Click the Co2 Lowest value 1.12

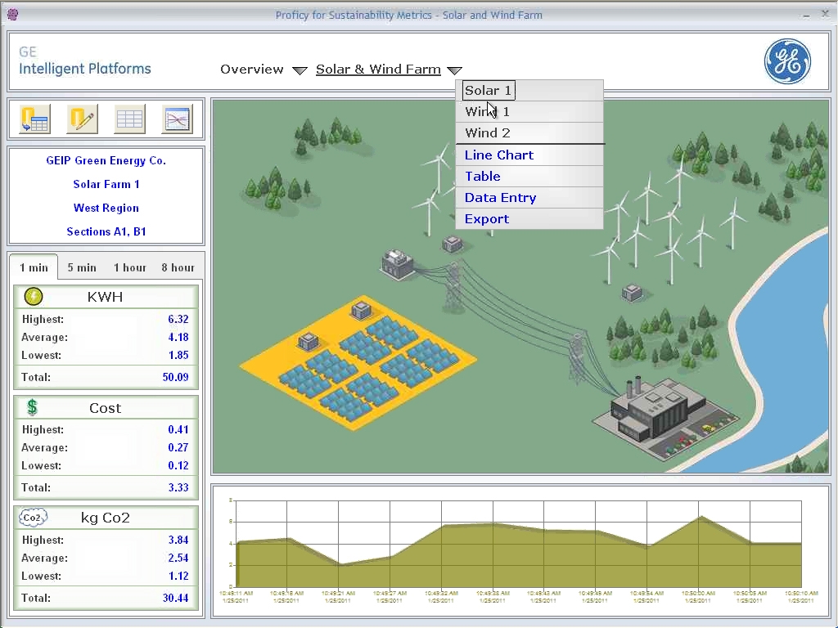178,576
